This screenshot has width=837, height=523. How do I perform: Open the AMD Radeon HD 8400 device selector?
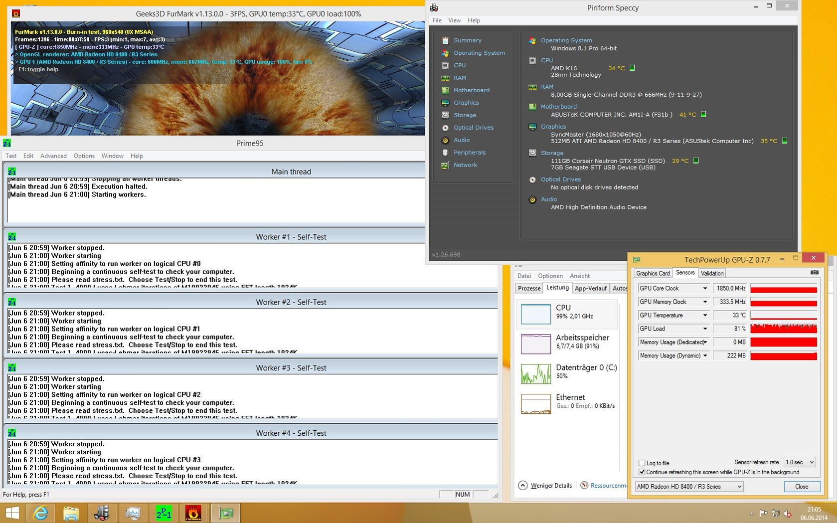[x=689, y=487]
